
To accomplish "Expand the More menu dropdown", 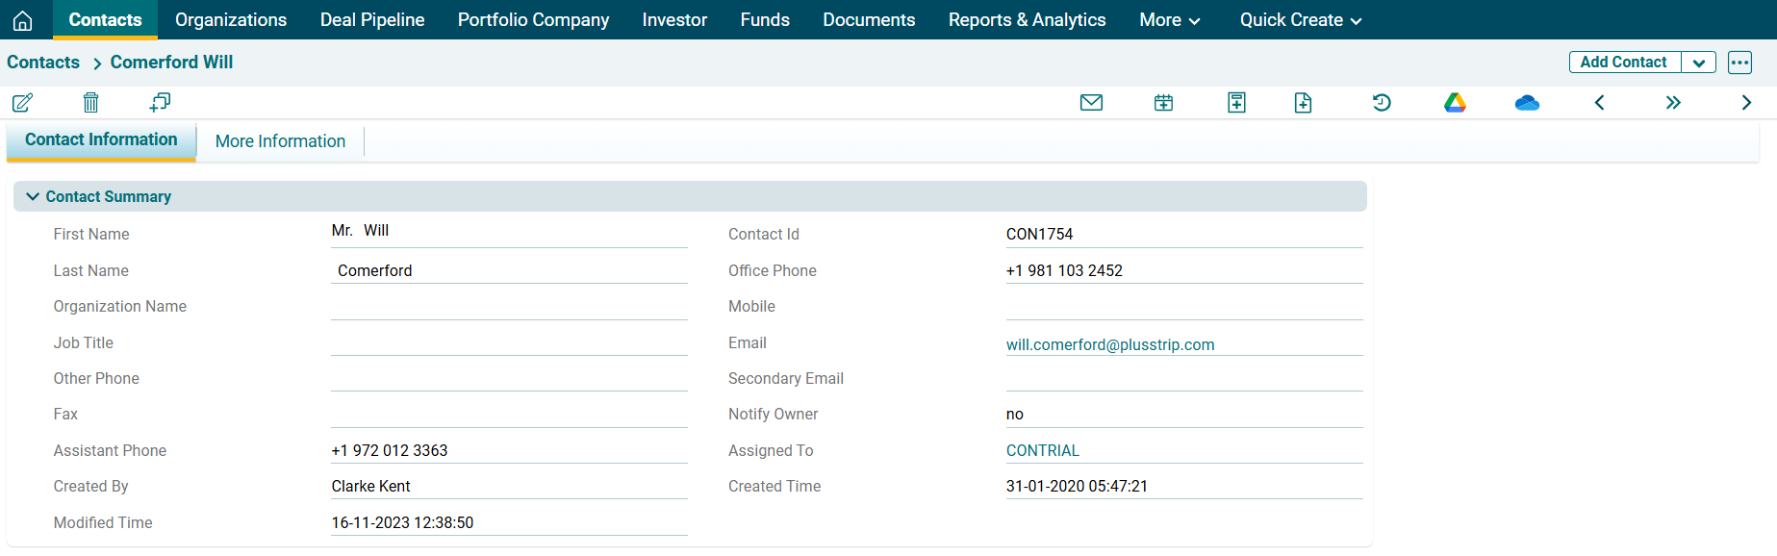I will click(1169, 20).
